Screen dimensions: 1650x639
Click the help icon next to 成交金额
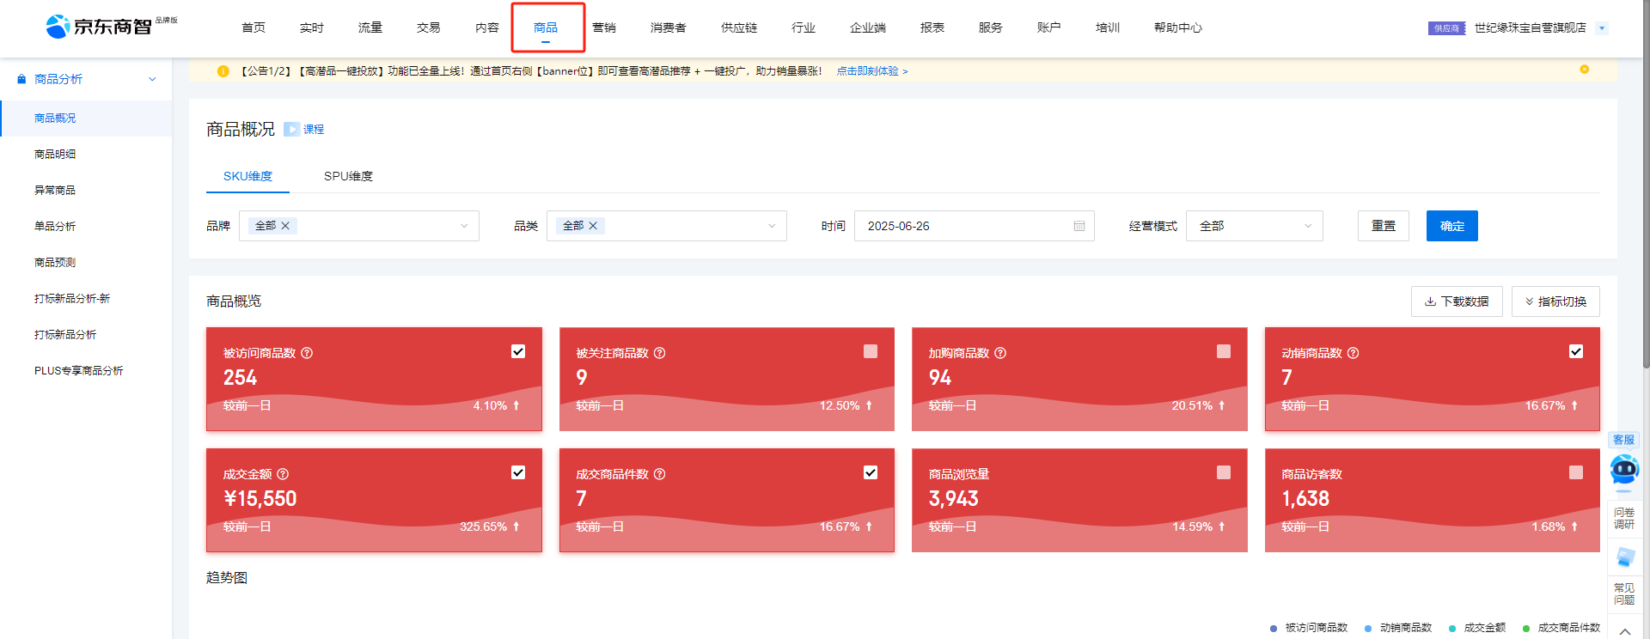pos(283,474)
